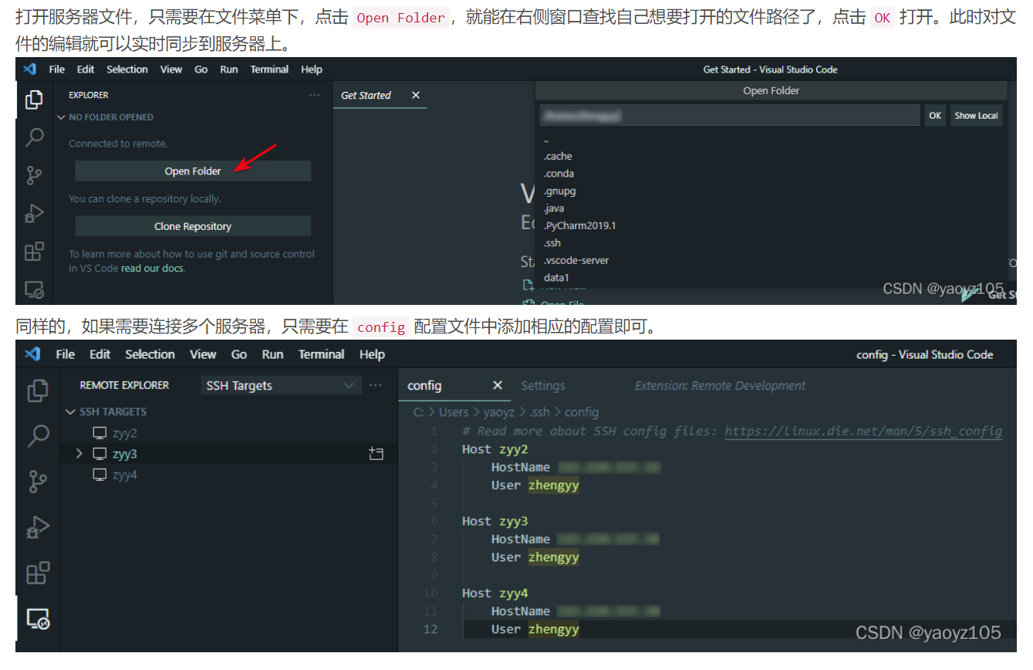The width and height of the screenshot is (1033, 670).
Task: Click the monitor icon beside zyy3
Action: click(100, 454)
